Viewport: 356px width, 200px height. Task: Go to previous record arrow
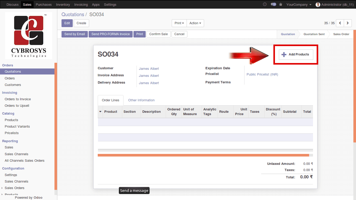[x=340, y=23]
